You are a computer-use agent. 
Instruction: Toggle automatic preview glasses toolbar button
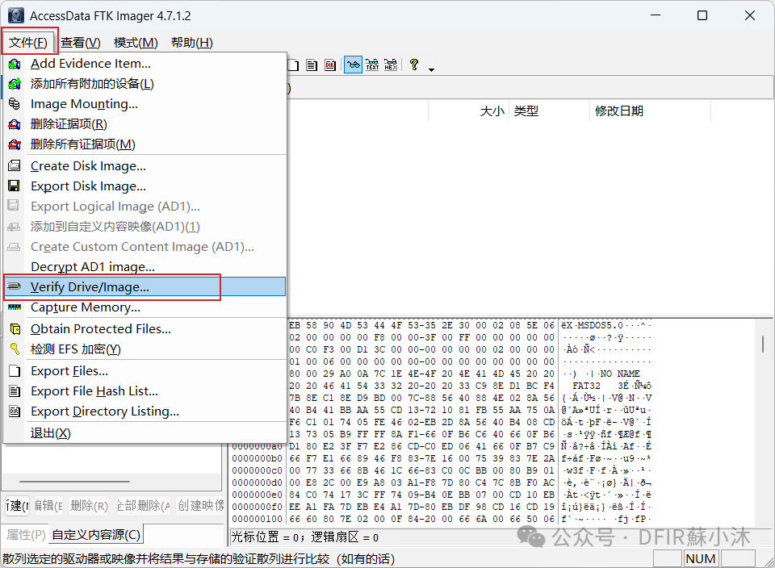point(353,65)
